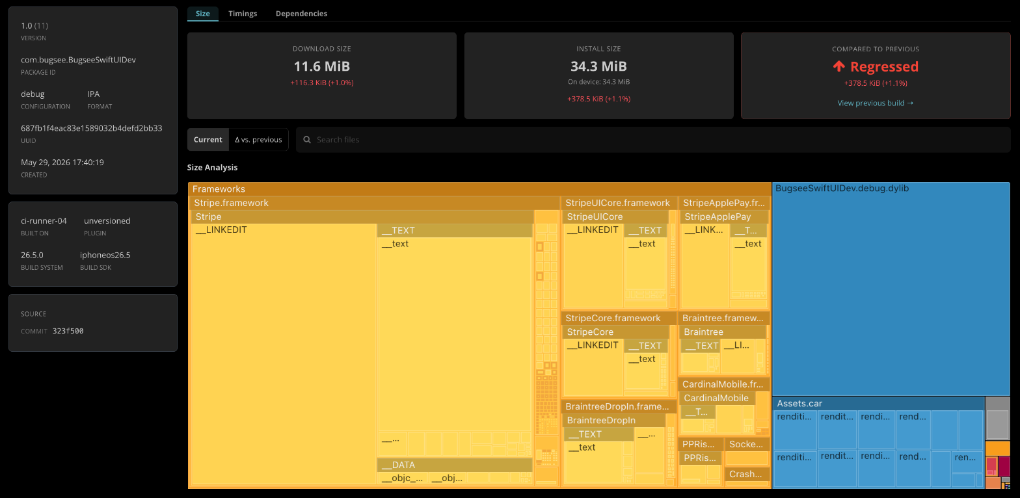Open the Dependencies tab

[x=301, y=13]
